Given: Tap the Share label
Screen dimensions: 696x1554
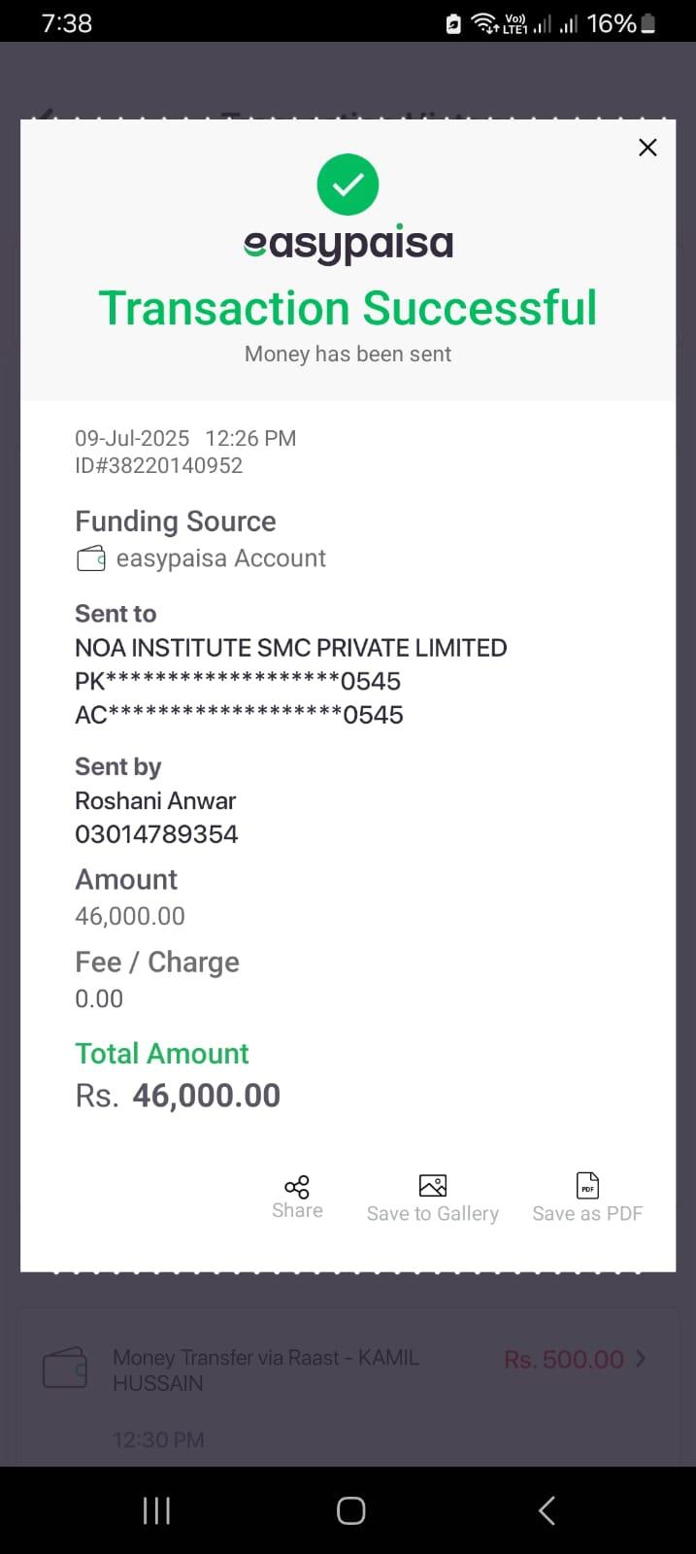Looking at the screenshot, I should [297, 1211].
